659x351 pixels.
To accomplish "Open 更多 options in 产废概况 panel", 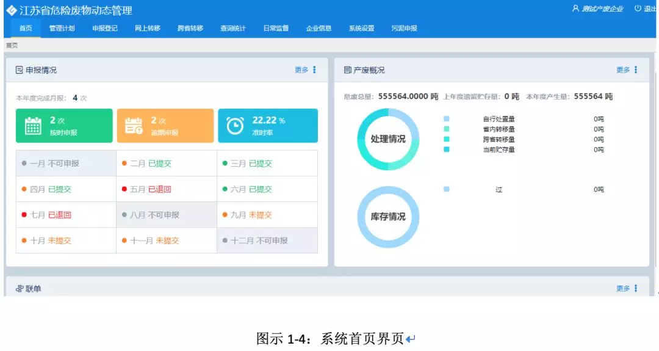I will coord(627,70).
